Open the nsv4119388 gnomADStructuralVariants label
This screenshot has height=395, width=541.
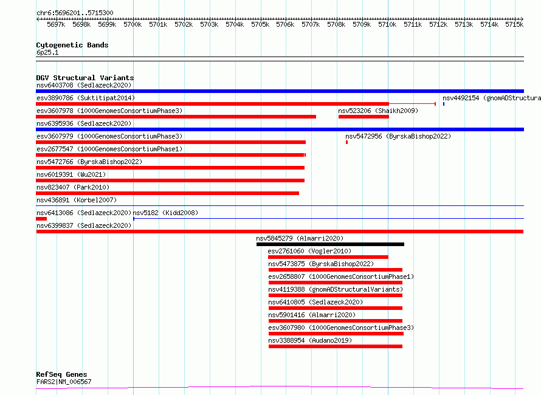click(x=336, y=289)
